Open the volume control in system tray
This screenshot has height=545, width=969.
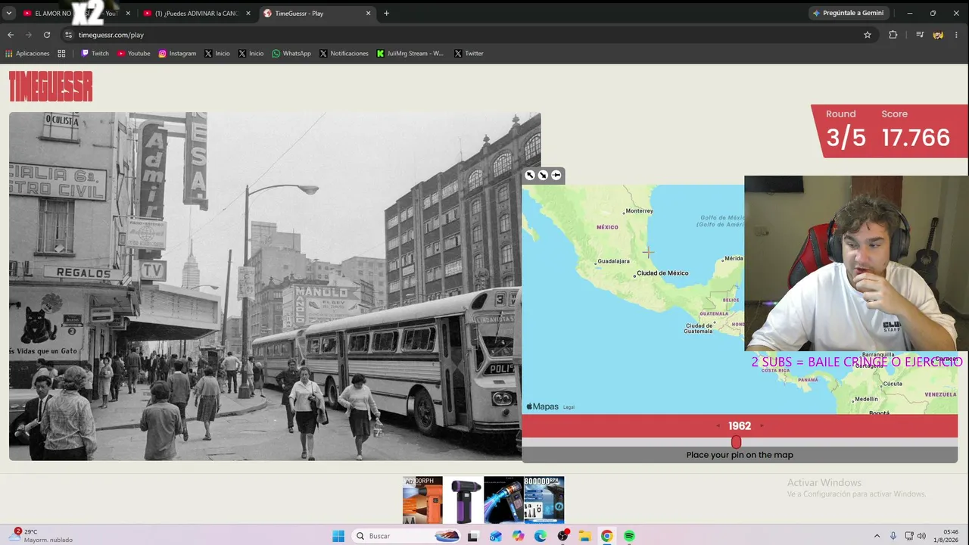(x=921, y=536)
